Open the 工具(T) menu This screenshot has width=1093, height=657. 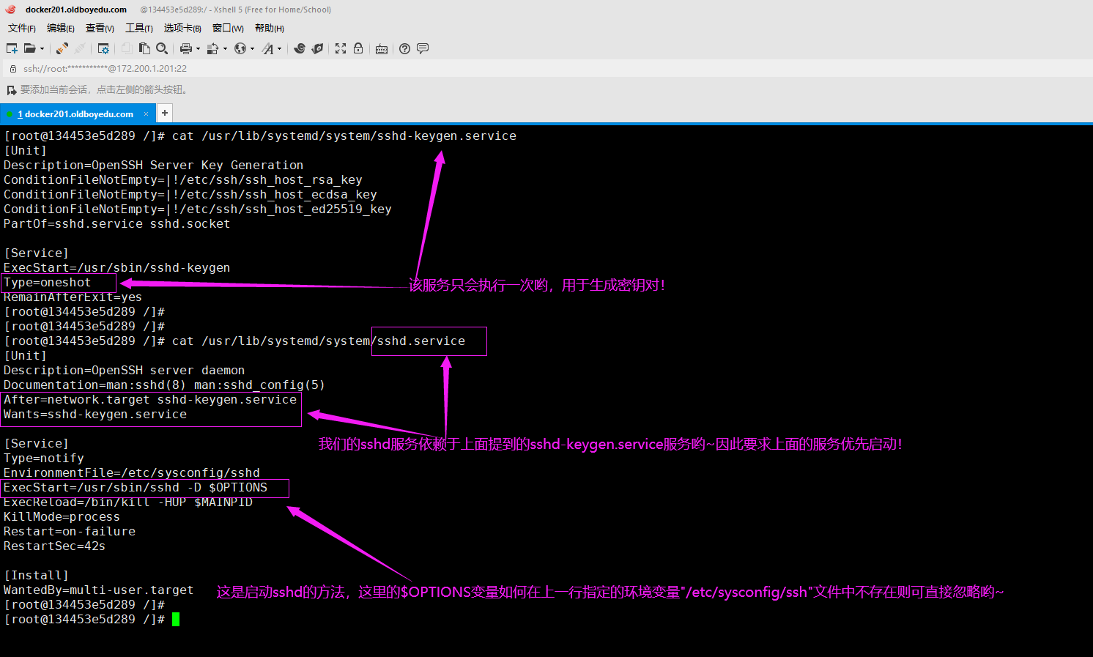coord(139,28)
